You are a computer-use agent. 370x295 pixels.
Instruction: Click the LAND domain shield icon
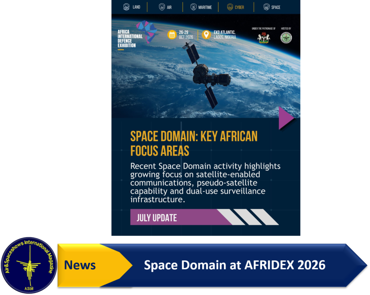(126, 7)
